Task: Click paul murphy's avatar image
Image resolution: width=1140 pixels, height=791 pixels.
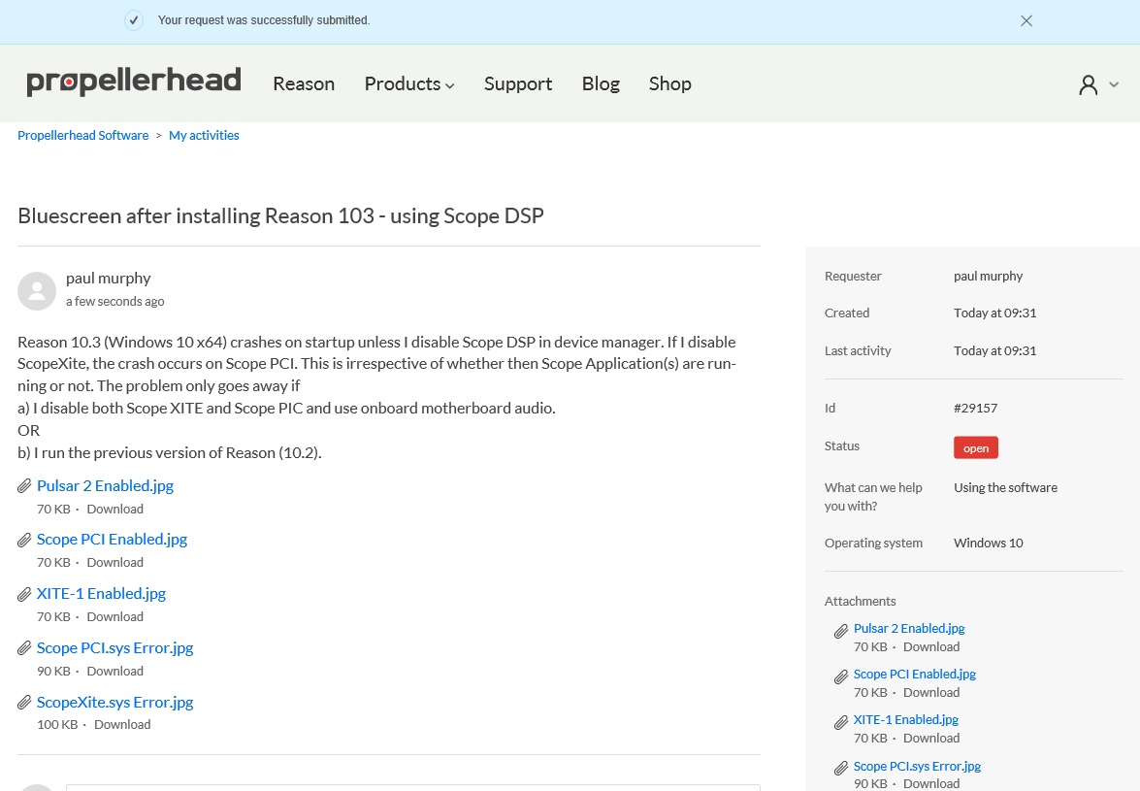Action: [37, 291]
